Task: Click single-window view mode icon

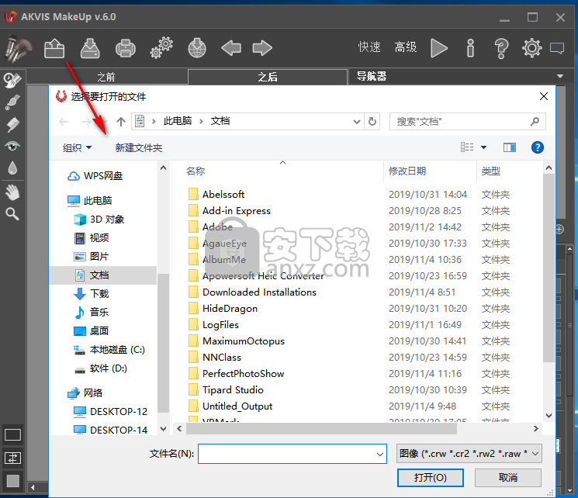Action: coord(12,435)
